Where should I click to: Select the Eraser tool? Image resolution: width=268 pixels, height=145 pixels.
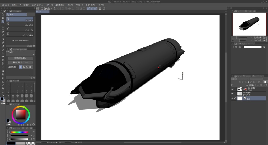3,56
